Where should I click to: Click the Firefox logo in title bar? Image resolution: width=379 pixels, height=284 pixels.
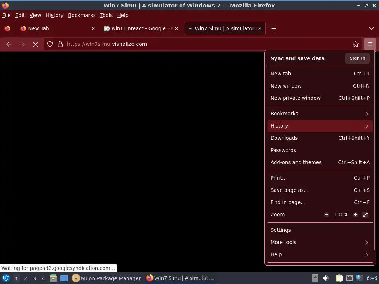pyautogui.click(x=5, y=5)
